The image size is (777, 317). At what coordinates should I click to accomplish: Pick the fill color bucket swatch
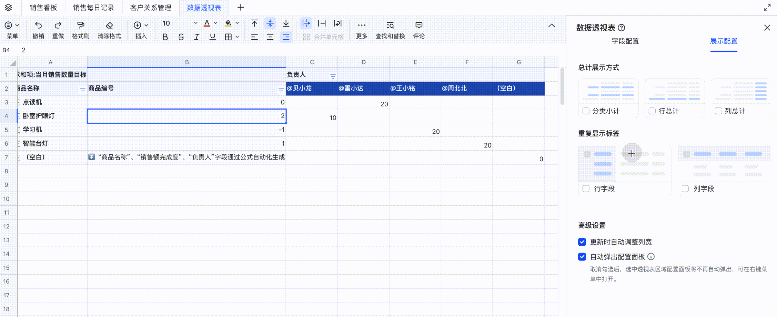(228, 23)
